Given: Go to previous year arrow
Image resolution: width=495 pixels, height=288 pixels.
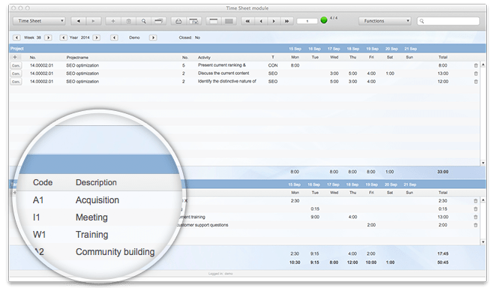Looking at the screenshot, I should 64,37.
